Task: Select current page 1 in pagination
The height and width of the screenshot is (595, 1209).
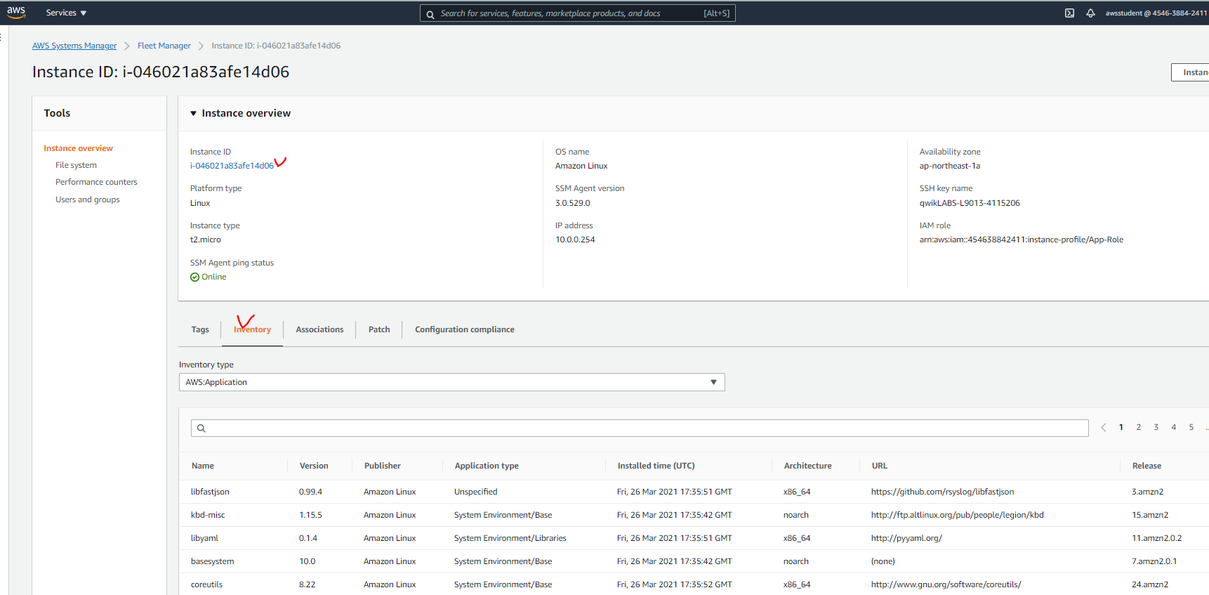Action: coord(1121,427)
